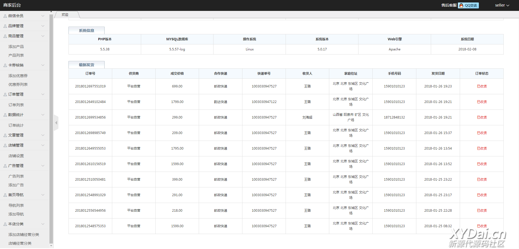This screenshot has height=249, width=519.
Task: Open 订单列表 in the sidebar
Action: click(x=16, y=105)
